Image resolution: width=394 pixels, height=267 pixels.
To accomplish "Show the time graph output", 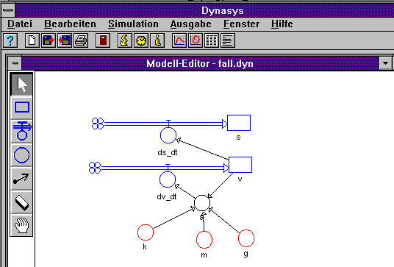I will tap(179, 40).
